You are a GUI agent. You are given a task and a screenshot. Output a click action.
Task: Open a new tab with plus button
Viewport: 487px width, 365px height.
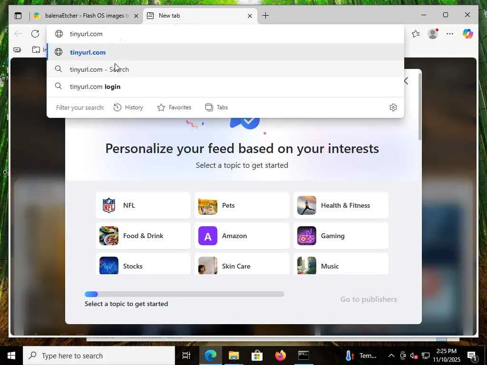coord(265,16)
